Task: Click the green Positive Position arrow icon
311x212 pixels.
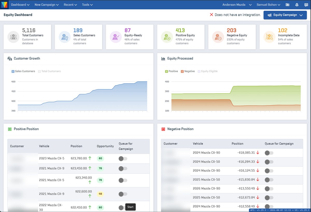Action: (x=10, y=129)
